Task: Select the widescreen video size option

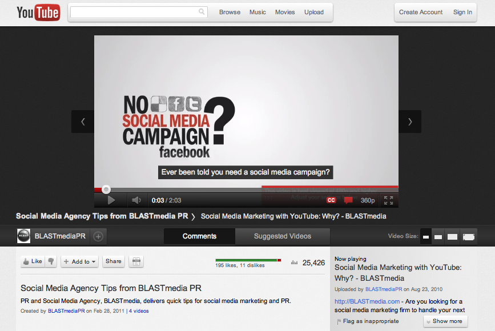Action: coord(469,236)
